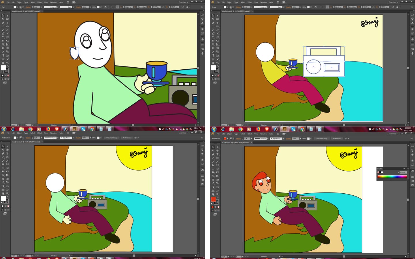Click the None swatch in the Color panel

[378, 172]
